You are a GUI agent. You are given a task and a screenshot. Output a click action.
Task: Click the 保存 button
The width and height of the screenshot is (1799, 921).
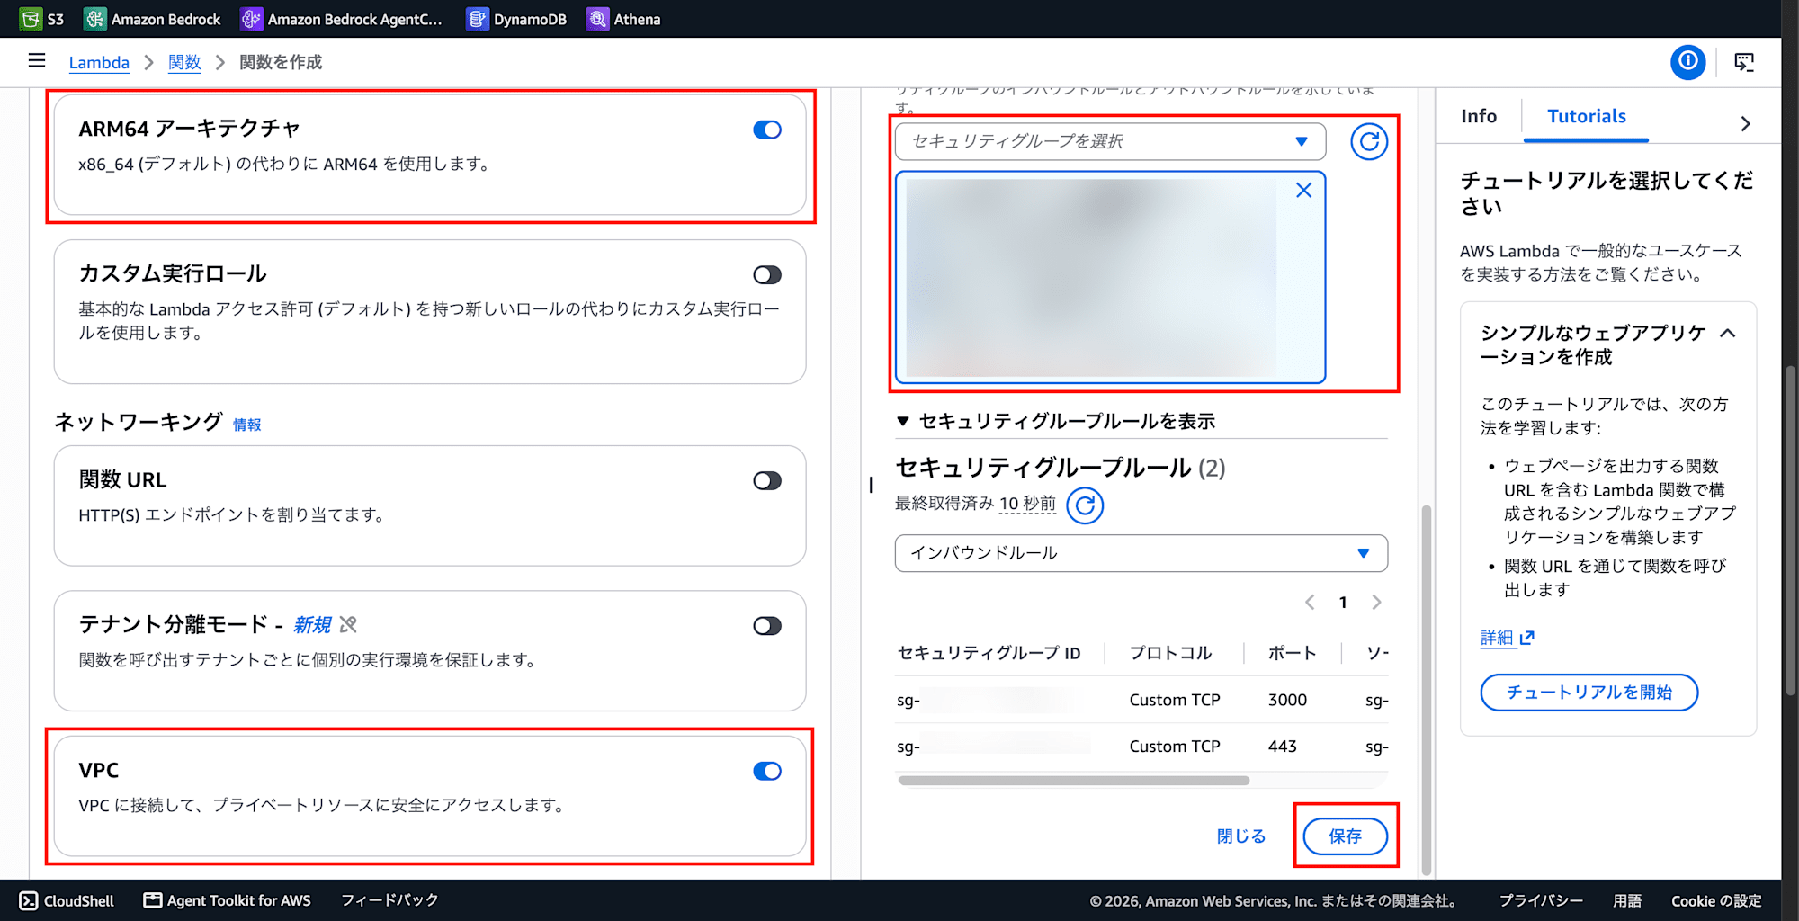(1345, 836)
